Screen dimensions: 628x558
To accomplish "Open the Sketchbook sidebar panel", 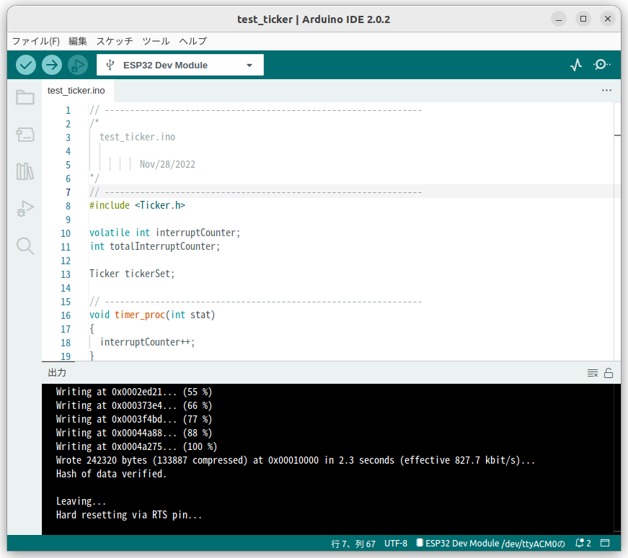I will 25,97.
